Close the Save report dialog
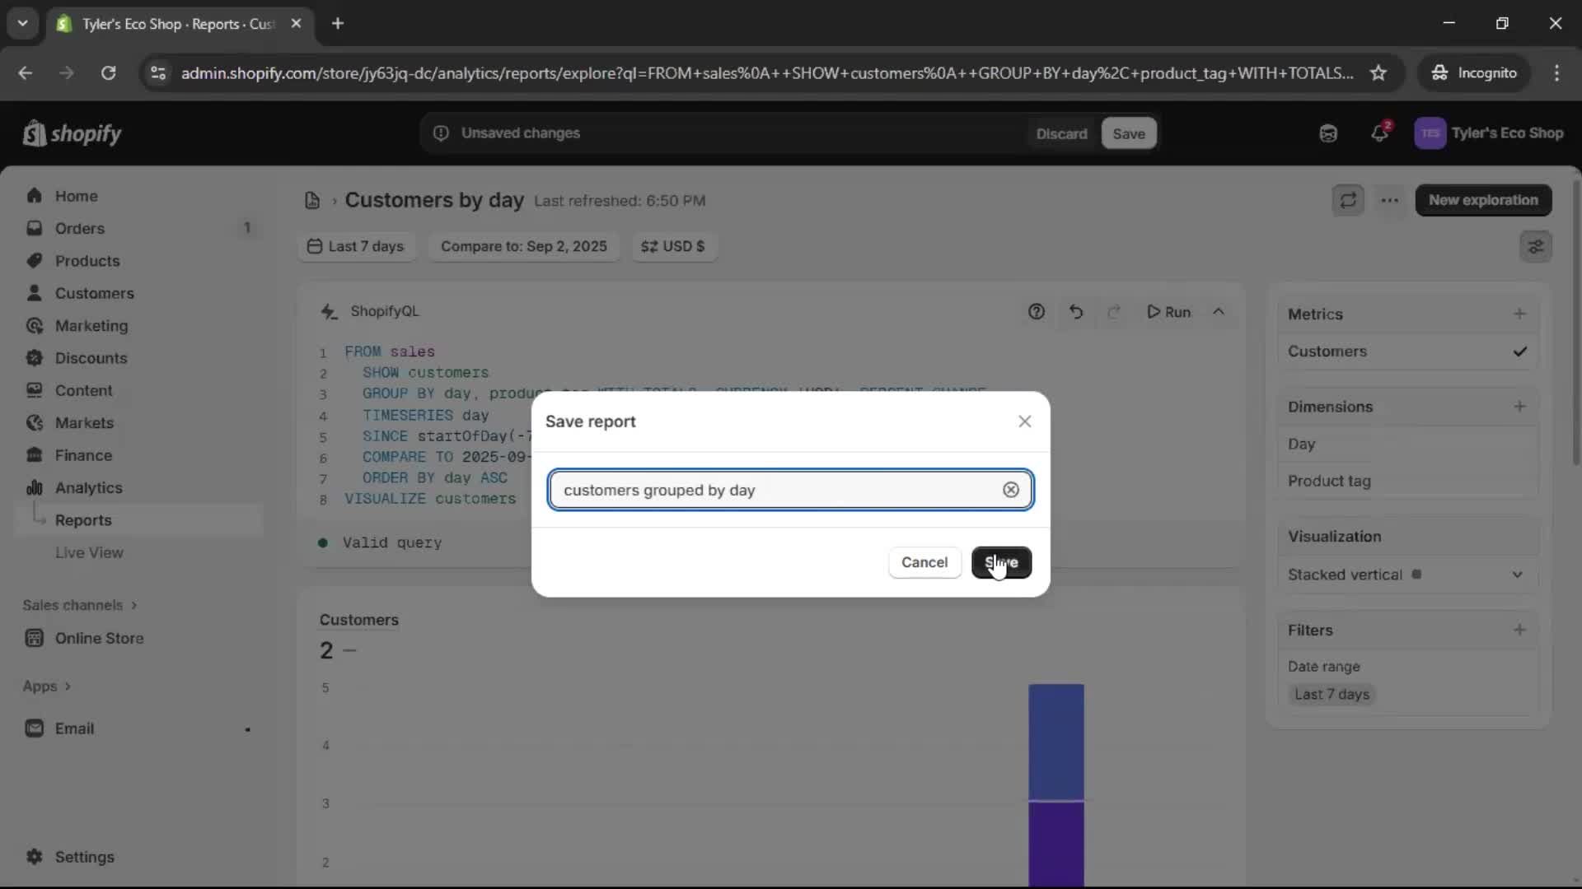 [1024, 421]
